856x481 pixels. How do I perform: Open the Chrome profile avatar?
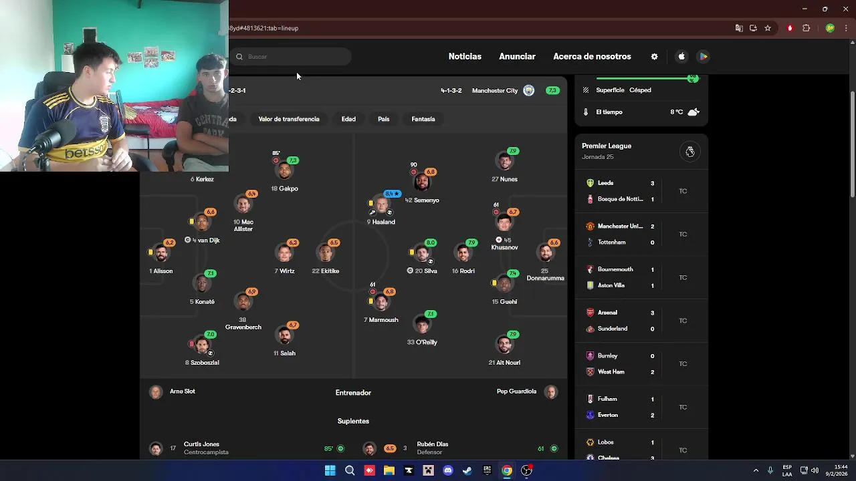coord(830,28)
